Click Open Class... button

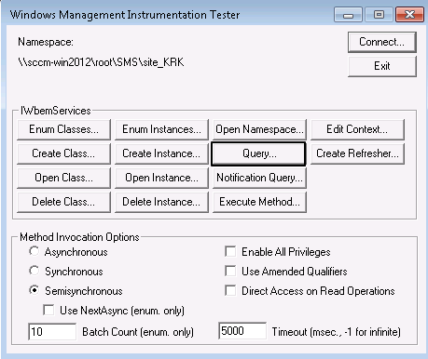point(63,178)
